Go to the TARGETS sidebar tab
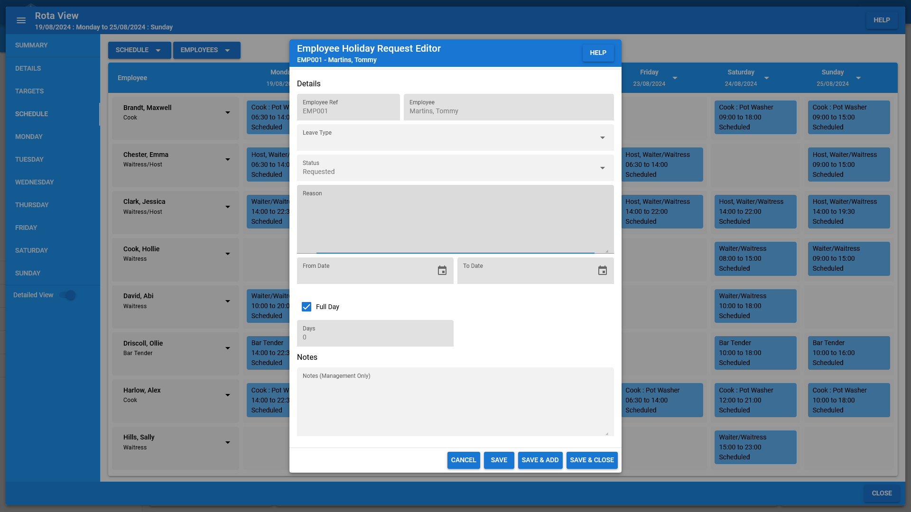 pyautogui.click(x=53, y=91)
